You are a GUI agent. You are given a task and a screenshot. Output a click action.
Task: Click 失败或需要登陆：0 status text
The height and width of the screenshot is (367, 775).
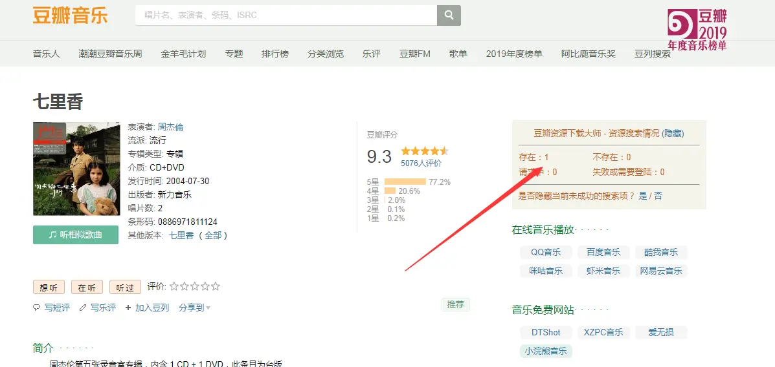[x=628, y=172]
